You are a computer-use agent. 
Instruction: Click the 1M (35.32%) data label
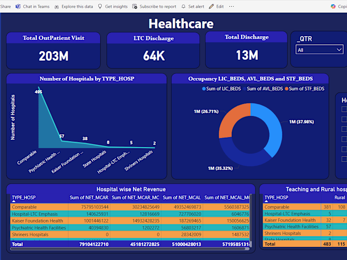pyautogui.click(x=220, y=169)
